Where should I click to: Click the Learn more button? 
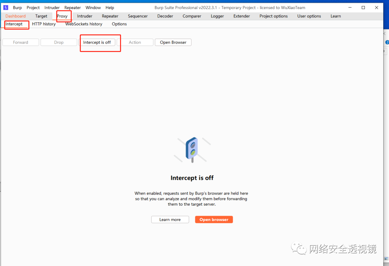click(x=170, y=220)
